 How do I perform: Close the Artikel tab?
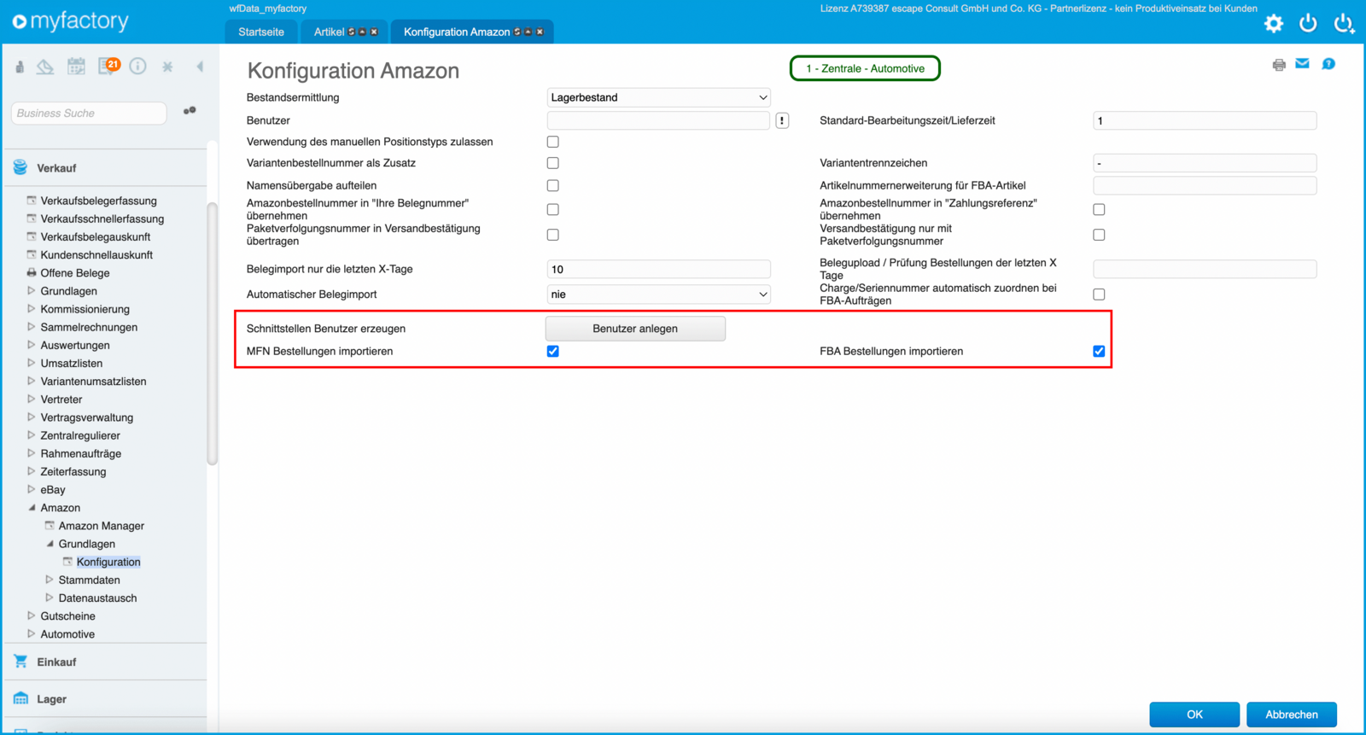point(374,32)
